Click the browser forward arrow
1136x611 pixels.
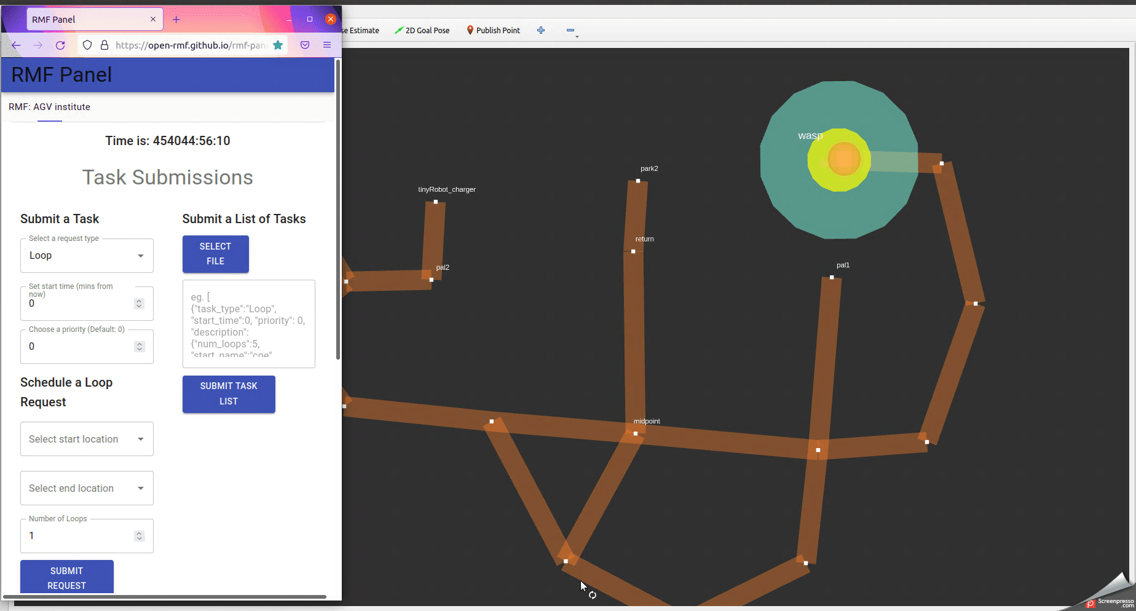38,45
